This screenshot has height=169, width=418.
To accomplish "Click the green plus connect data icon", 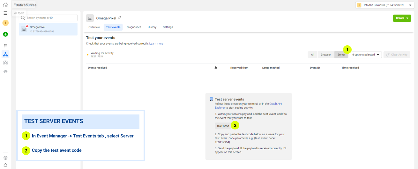I will 5,34.
